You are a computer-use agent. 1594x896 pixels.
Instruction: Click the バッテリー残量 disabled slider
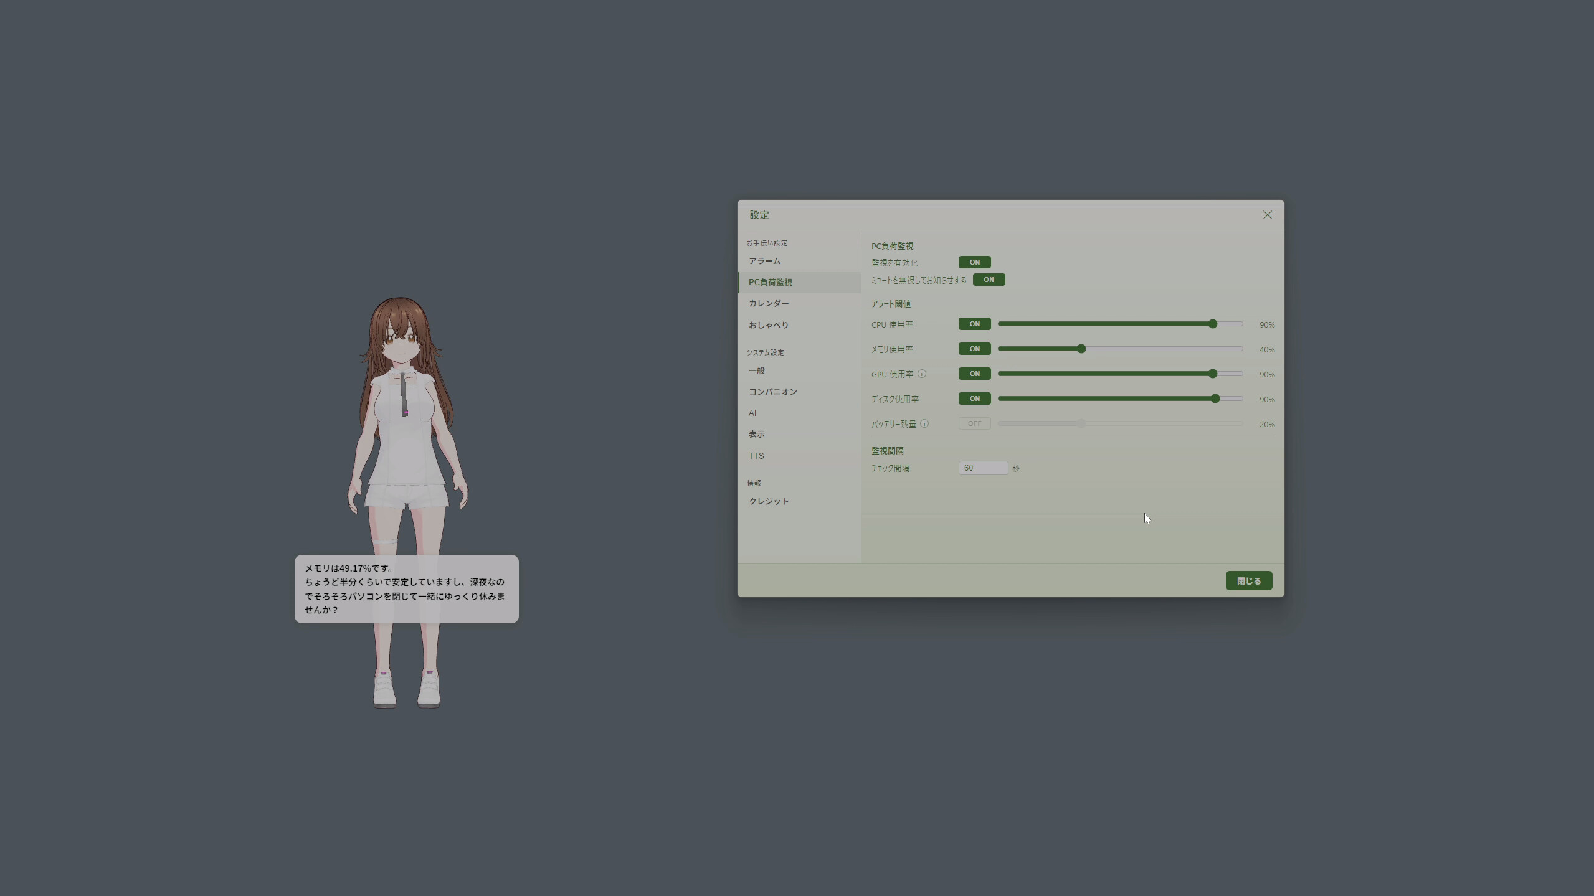point(1120,423)
